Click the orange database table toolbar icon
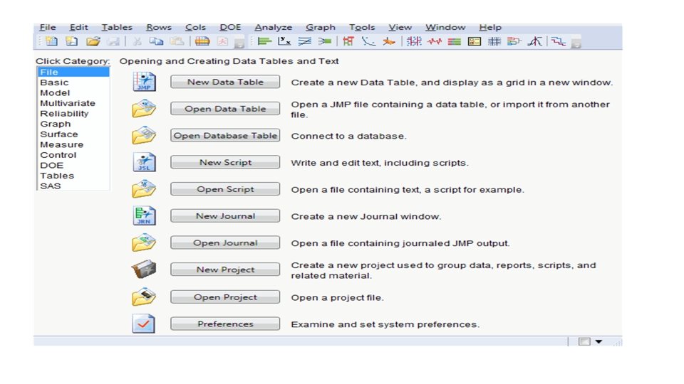Image resolution: width=684 pixels, height=384 pixels. (202, 41)
